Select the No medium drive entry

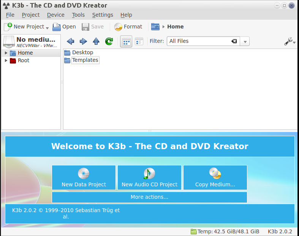[x=30, y=42]
